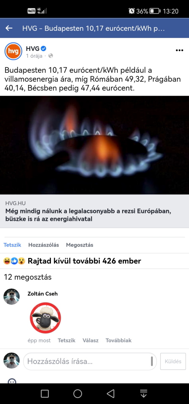189x404 pixels.
Task: Tap the Küldés send button
Action: [173, 361]
